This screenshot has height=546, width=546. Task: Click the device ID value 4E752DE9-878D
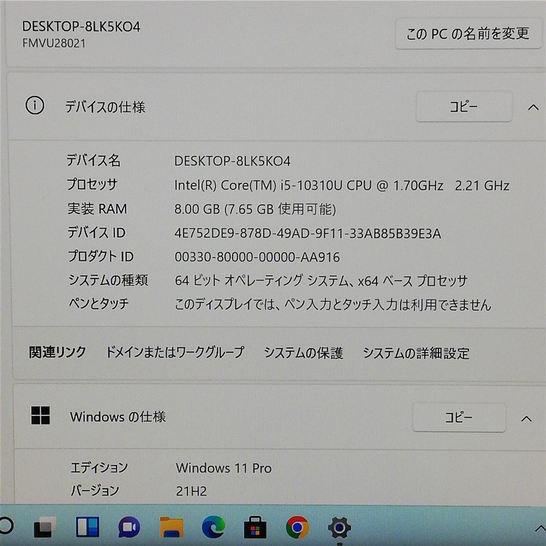point(307,233)
